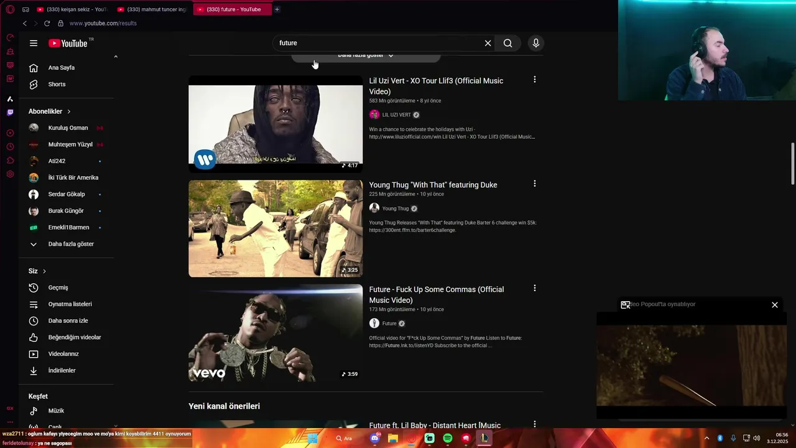Start voice search with the microphone icon
796x448 pixels.
pyautogui.click(x=536, y=43)
